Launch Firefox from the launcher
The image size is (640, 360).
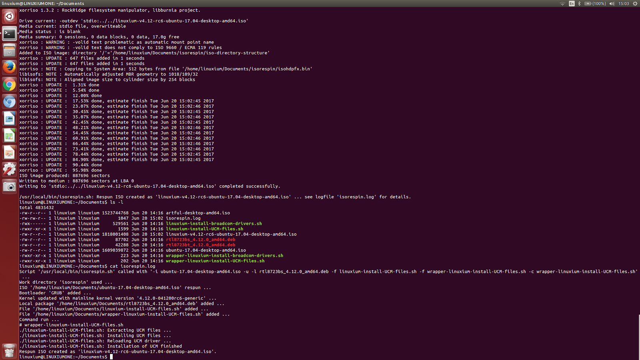pos(9,67)
